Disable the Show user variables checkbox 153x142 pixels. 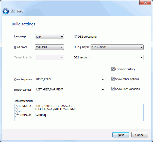[x=113, y=89]
